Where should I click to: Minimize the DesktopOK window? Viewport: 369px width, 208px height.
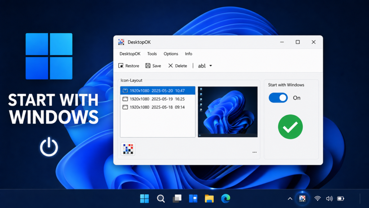pyautogui.click(x=282, y=42)
